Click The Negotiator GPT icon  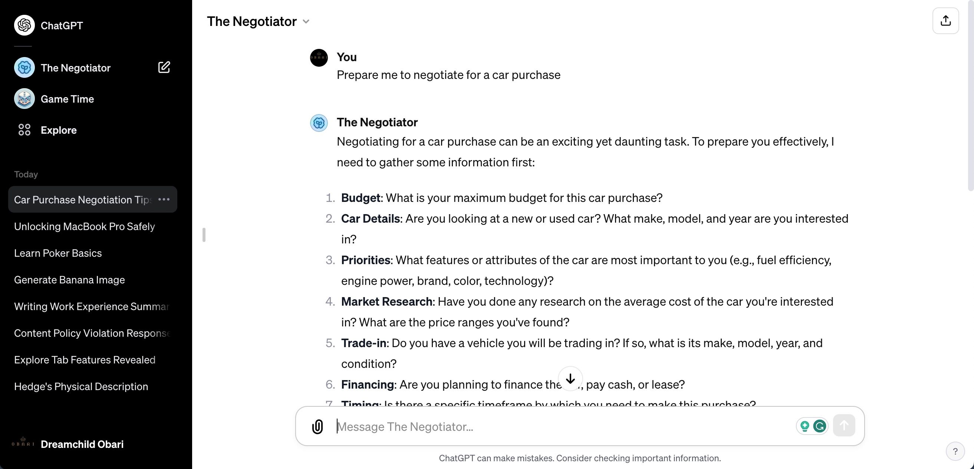(x=23, y=67)
